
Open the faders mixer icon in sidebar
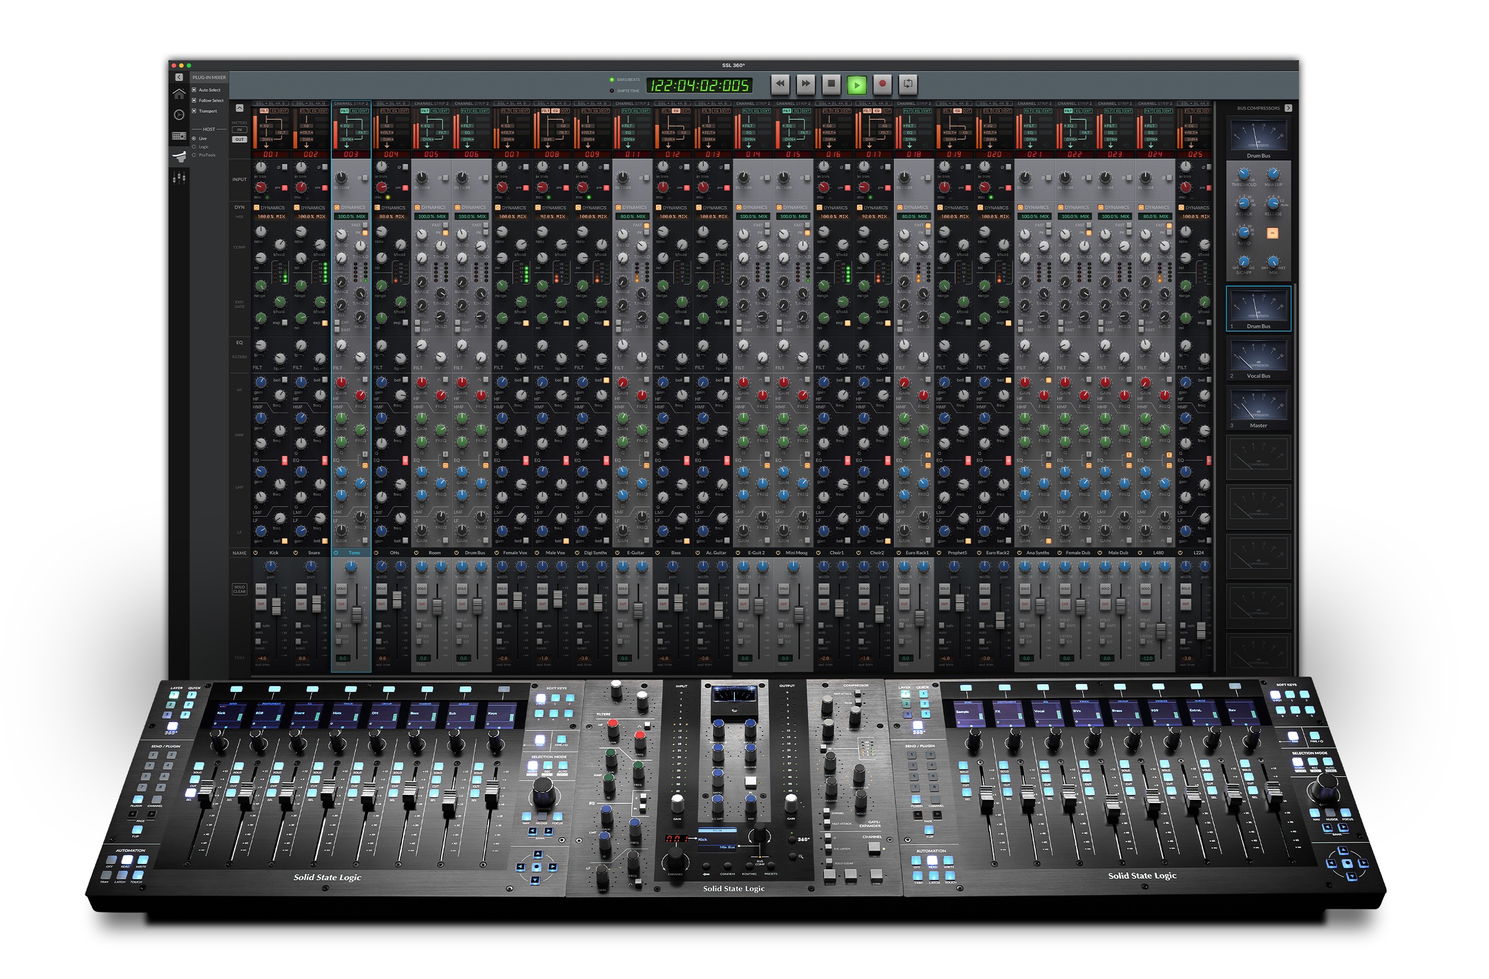point(179,178)
